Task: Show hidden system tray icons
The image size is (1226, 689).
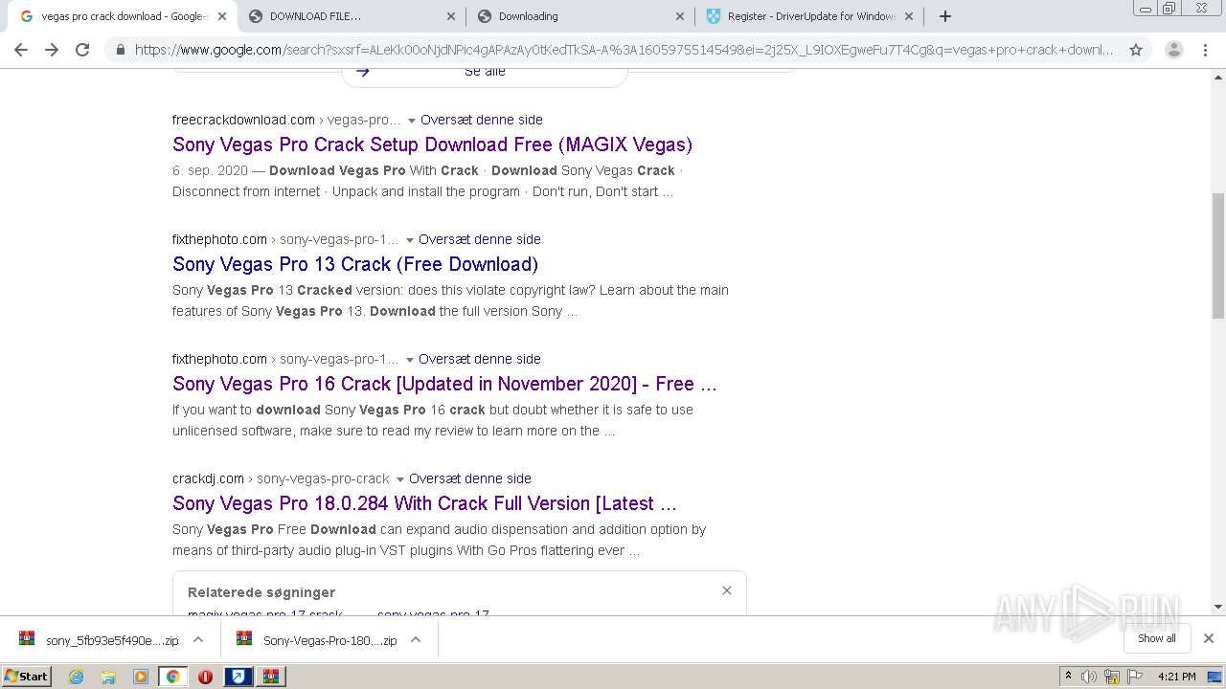Action: click(x=1068, y=677)
